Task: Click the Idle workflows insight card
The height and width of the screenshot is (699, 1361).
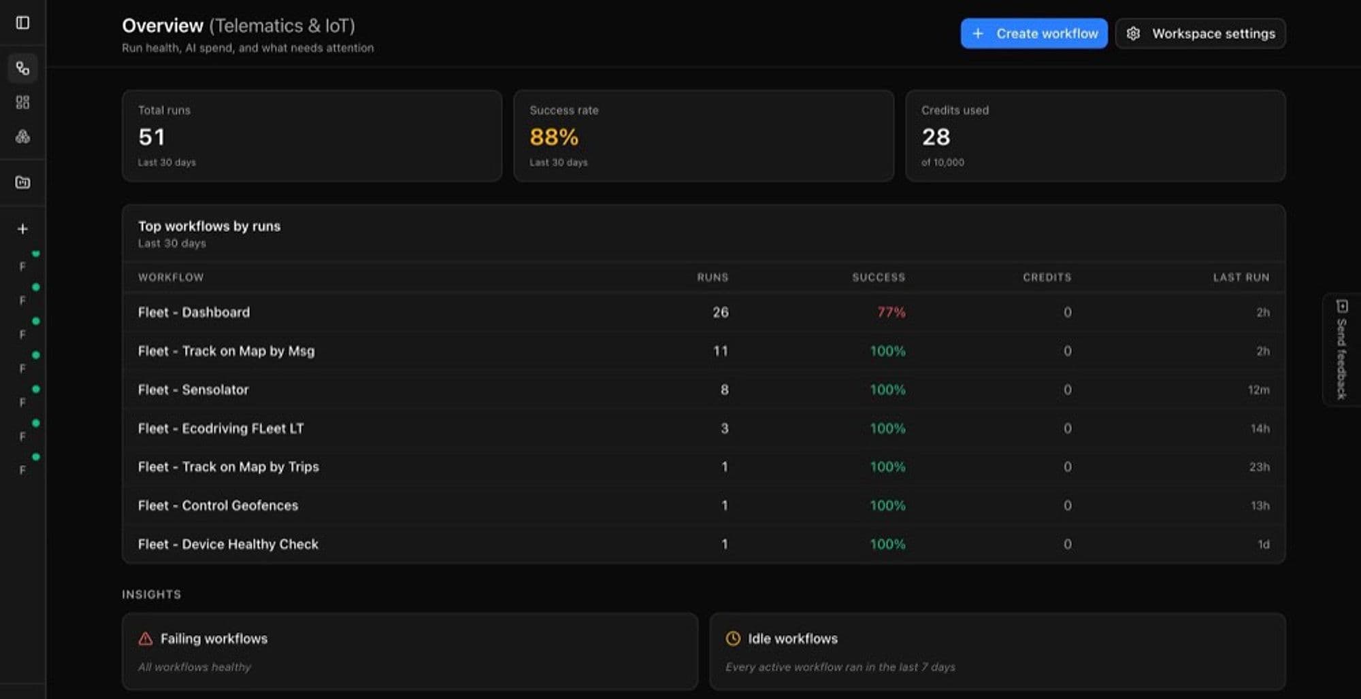Action: tap(998, 651)
